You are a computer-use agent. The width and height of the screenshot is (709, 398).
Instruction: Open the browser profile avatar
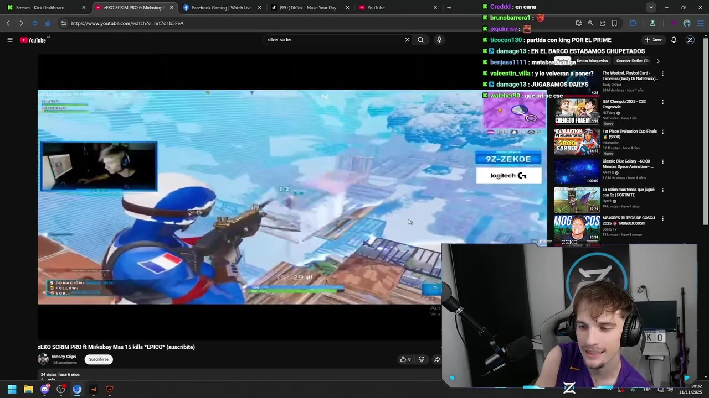point(687,23)
